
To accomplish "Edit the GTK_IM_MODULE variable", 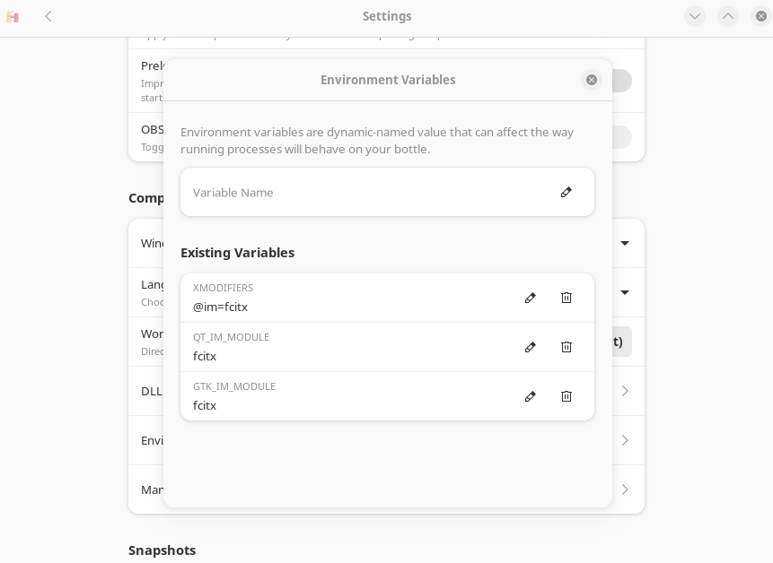I will point(531,396).
